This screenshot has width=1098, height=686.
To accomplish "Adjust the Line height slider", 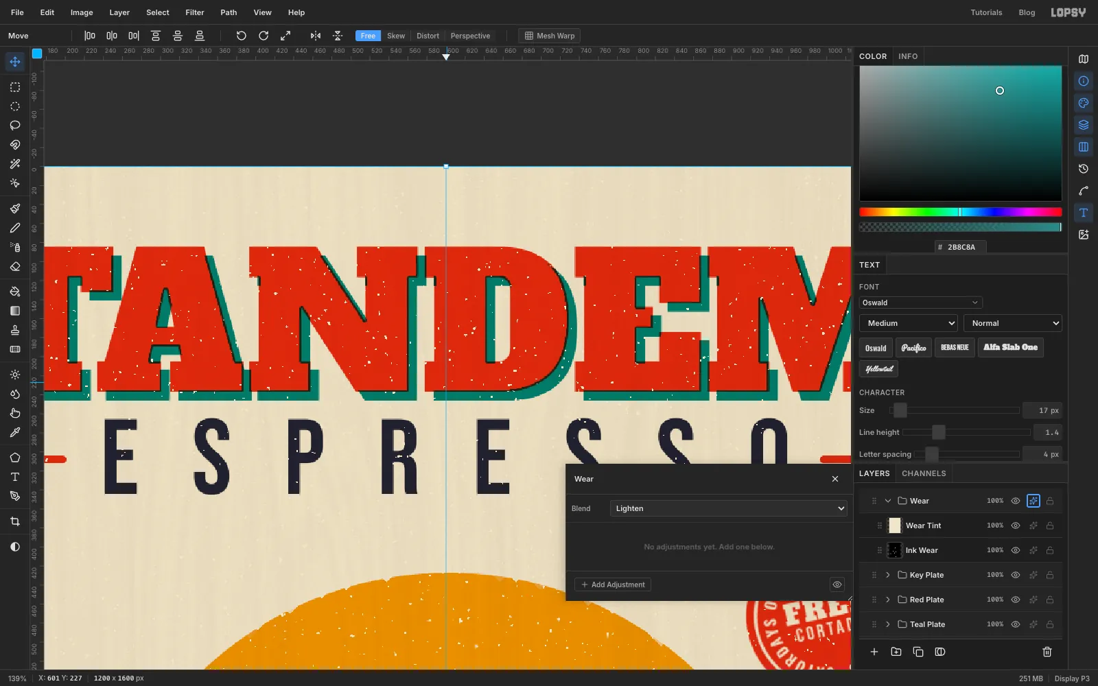I will [x=966, y=432].
